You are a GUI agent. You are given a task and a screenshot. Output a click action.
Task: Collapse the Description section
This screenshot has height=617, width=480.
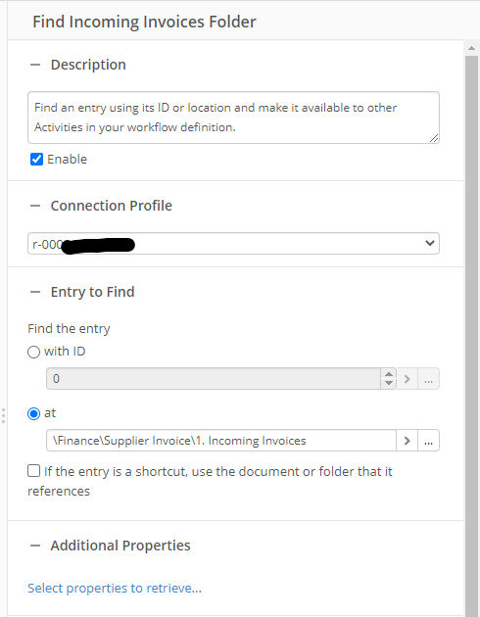coord(35,65)
